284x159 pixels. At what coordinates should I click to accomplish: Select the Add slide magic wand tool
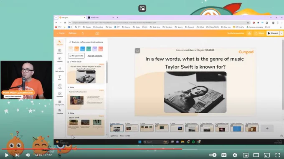(60, 43)
